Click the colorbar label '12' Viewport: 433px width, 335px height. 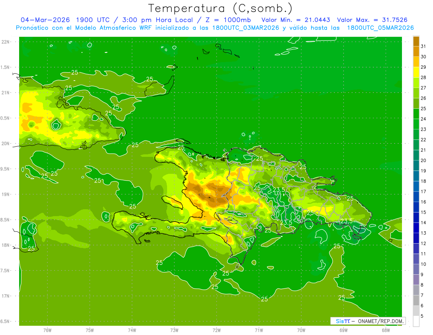[x=423, y=244]
